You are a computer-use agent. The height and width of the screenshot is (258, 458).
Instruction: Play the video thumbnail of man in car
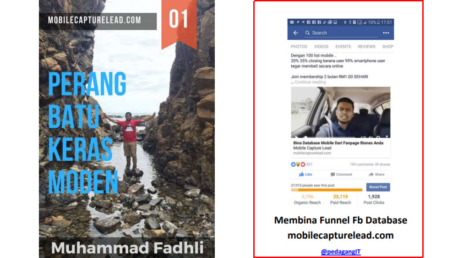[341, 112]
